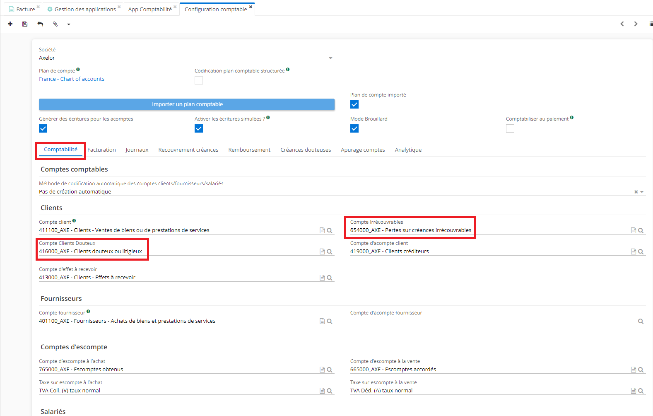The width and height of the screenshot is (653, 416).
Task: Uncheck Plan de compte importé checkbox
Action: pos(354,104)
